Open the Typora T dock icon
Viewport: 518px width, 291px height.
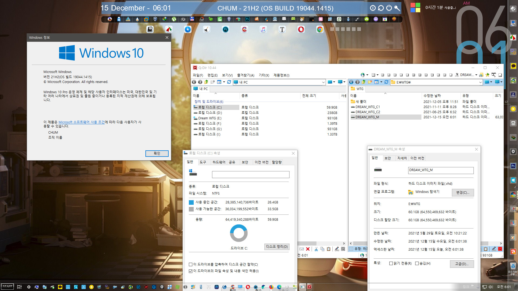(x=282, y=29)
